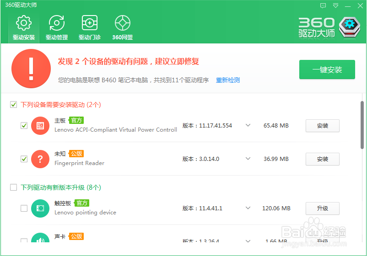367x256 pixels.
Task: Expand version dropdown for 3.0.14.0
Action: click(248, 159)
